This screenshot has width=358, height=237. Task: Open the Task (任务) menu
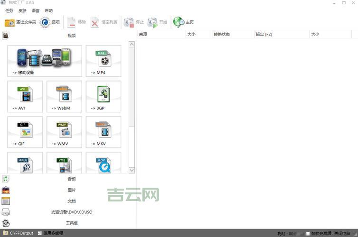point(9,11)
